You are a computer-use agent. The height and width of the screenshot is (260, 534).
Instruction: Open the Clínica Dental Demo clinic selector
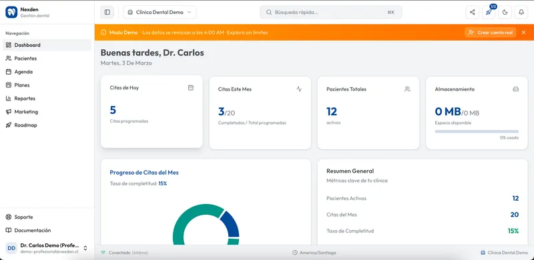(160, 12)
